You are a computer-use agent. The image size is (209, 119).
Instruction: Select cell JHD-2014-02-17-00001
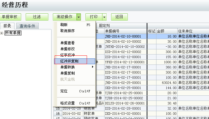click(126, 67)
